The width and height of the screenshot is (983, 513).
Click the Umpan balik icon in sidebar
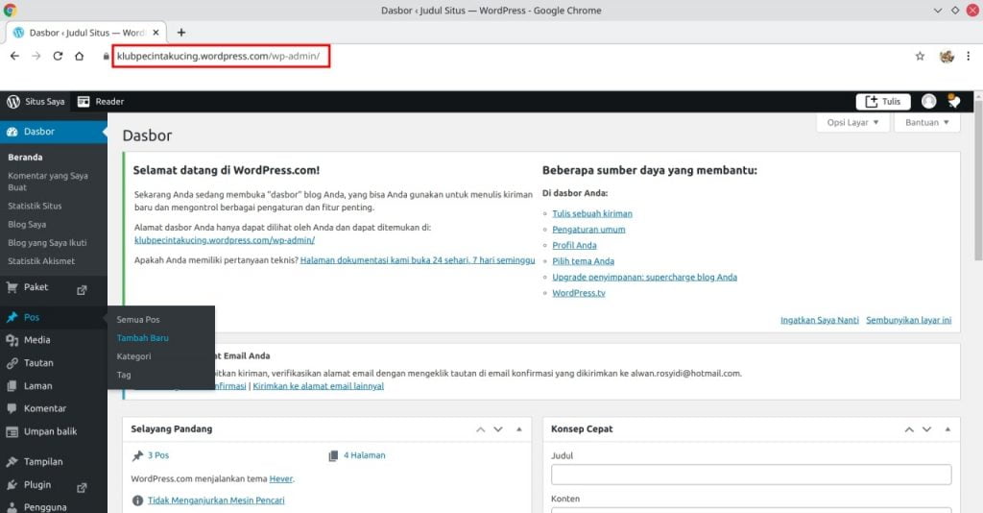click(x=12, y=431)
